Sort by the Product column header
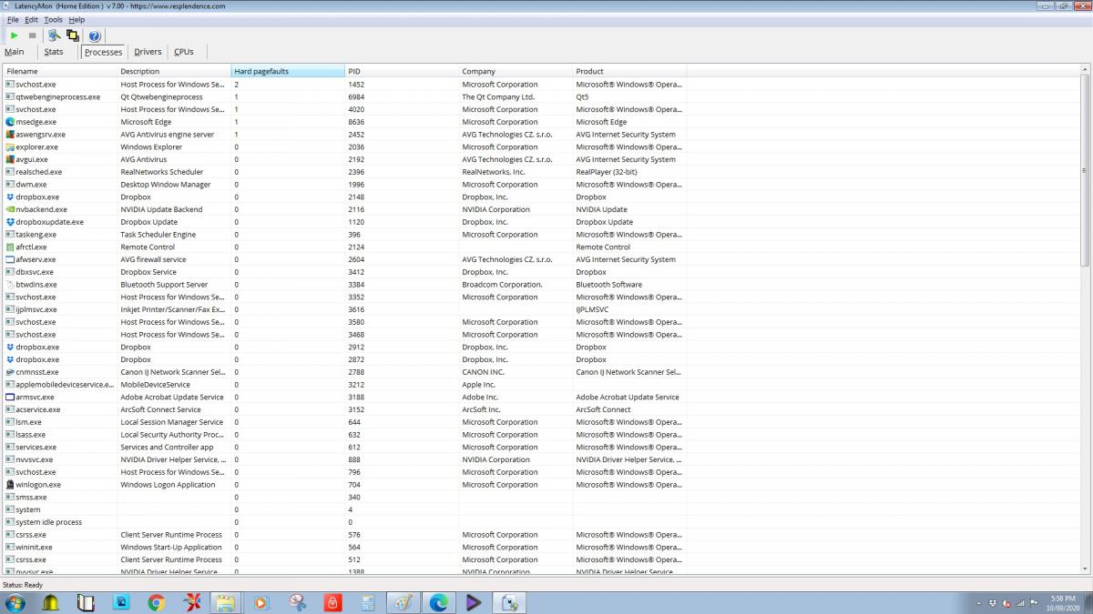 (x=629, y=71)
